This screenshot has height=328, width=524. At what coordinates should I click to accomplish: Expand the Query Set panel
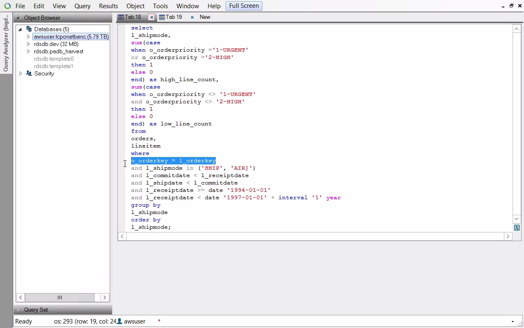18,310
